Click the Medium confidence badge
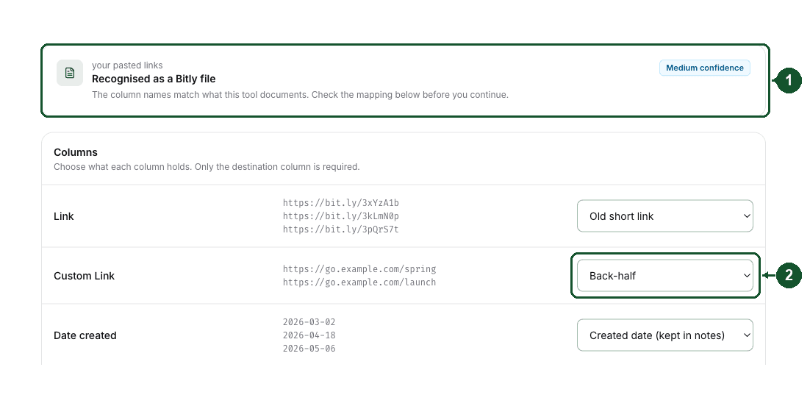This screenshot has height=406, width=810. 705,68
